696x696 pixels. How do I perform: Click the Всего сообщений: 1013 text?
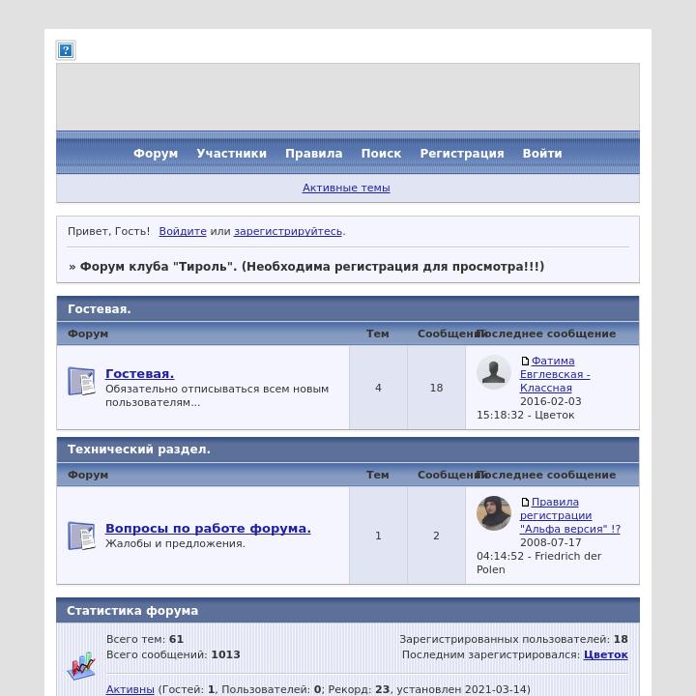[x=173, y=654]
